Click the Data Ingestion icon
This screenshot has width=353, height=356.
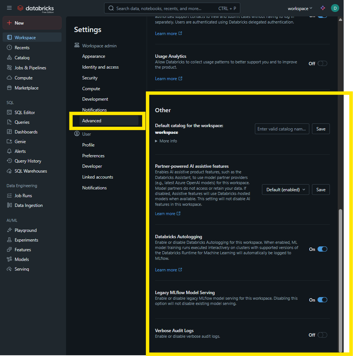(x=9, y=205)
